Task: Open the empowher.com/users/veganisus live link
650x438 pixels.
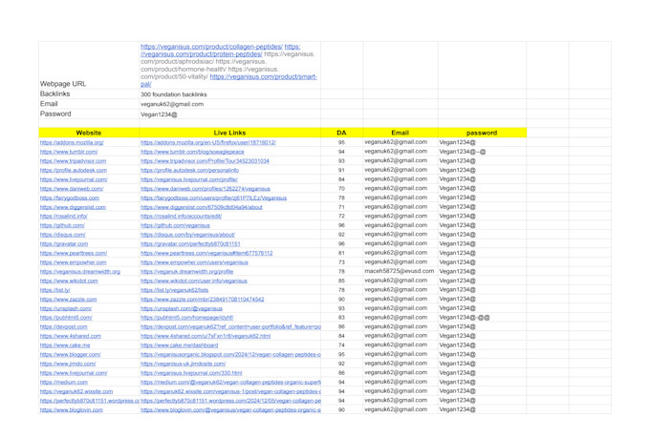Action: tap(194, 262)
